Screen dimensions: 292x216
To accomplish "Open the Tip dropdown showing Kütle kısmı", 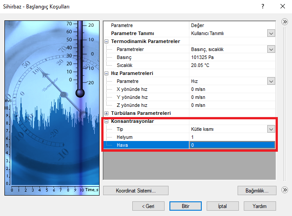I will coord(270,129).
